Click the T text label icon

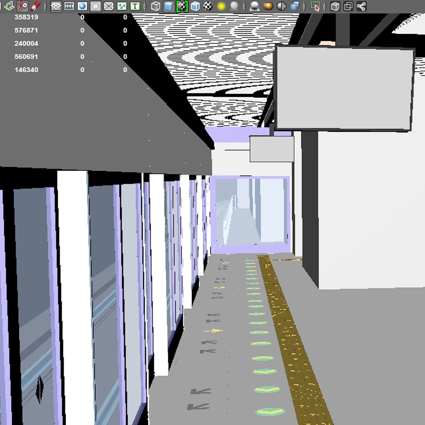[135, 6]
